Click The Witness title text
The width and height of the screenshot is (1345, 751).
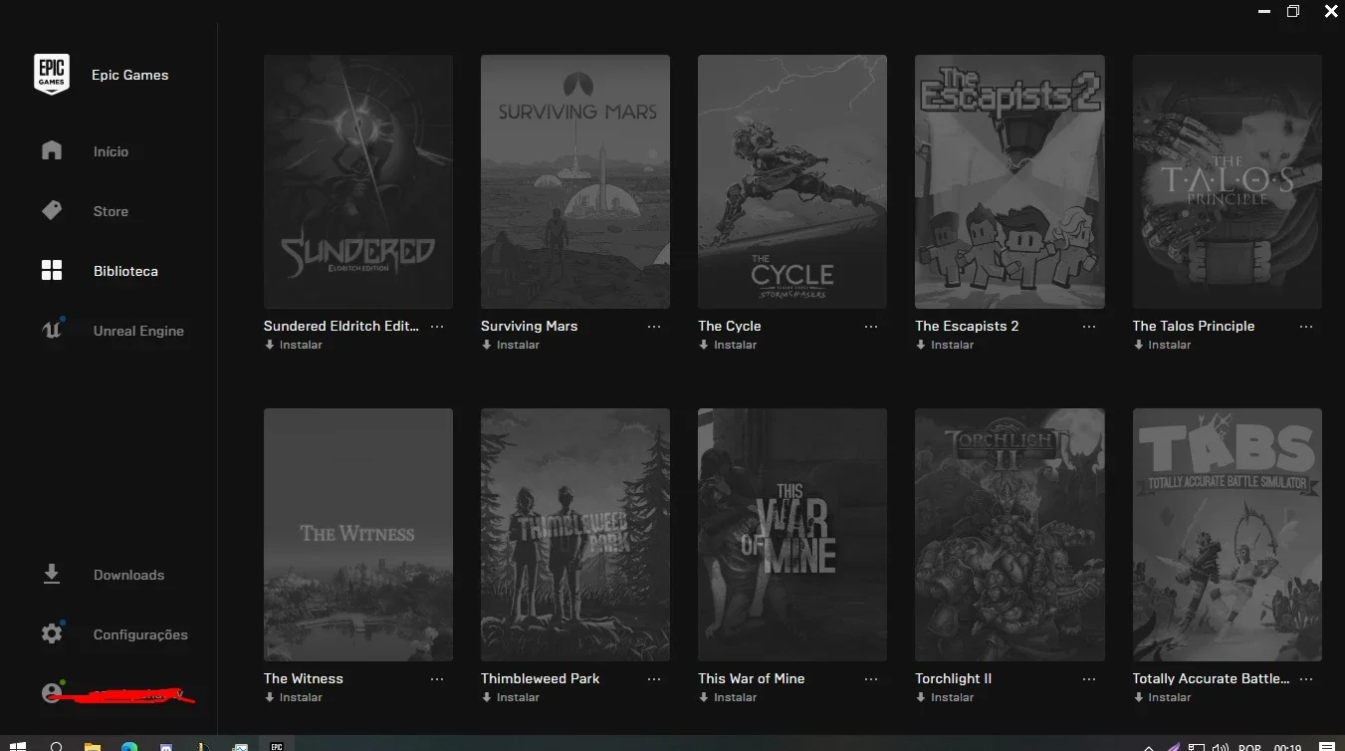coord(304,678)
